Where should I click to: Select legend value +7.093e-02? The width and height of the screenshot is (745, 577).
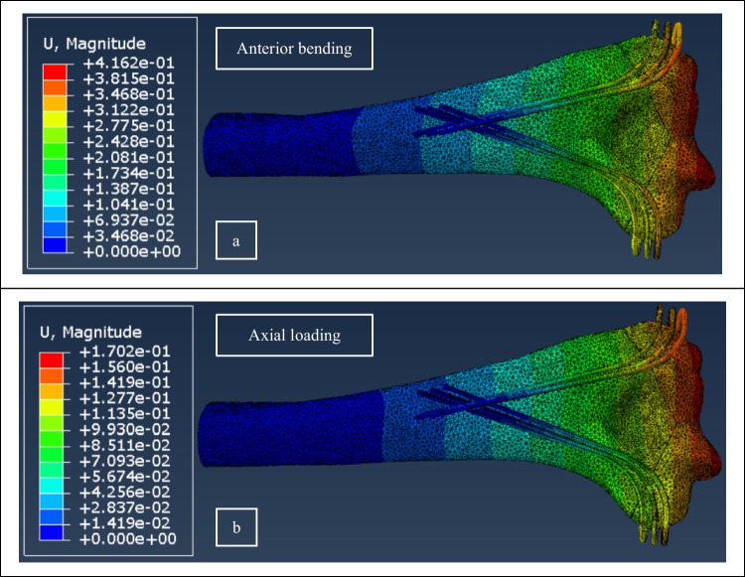coord(125,461)
